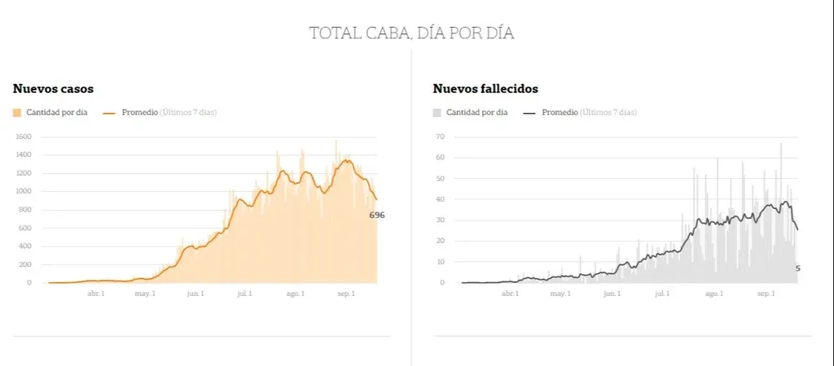Click the 696 data label on cases chart
Viewport: 834px width, 366px height.
[376, 216]
